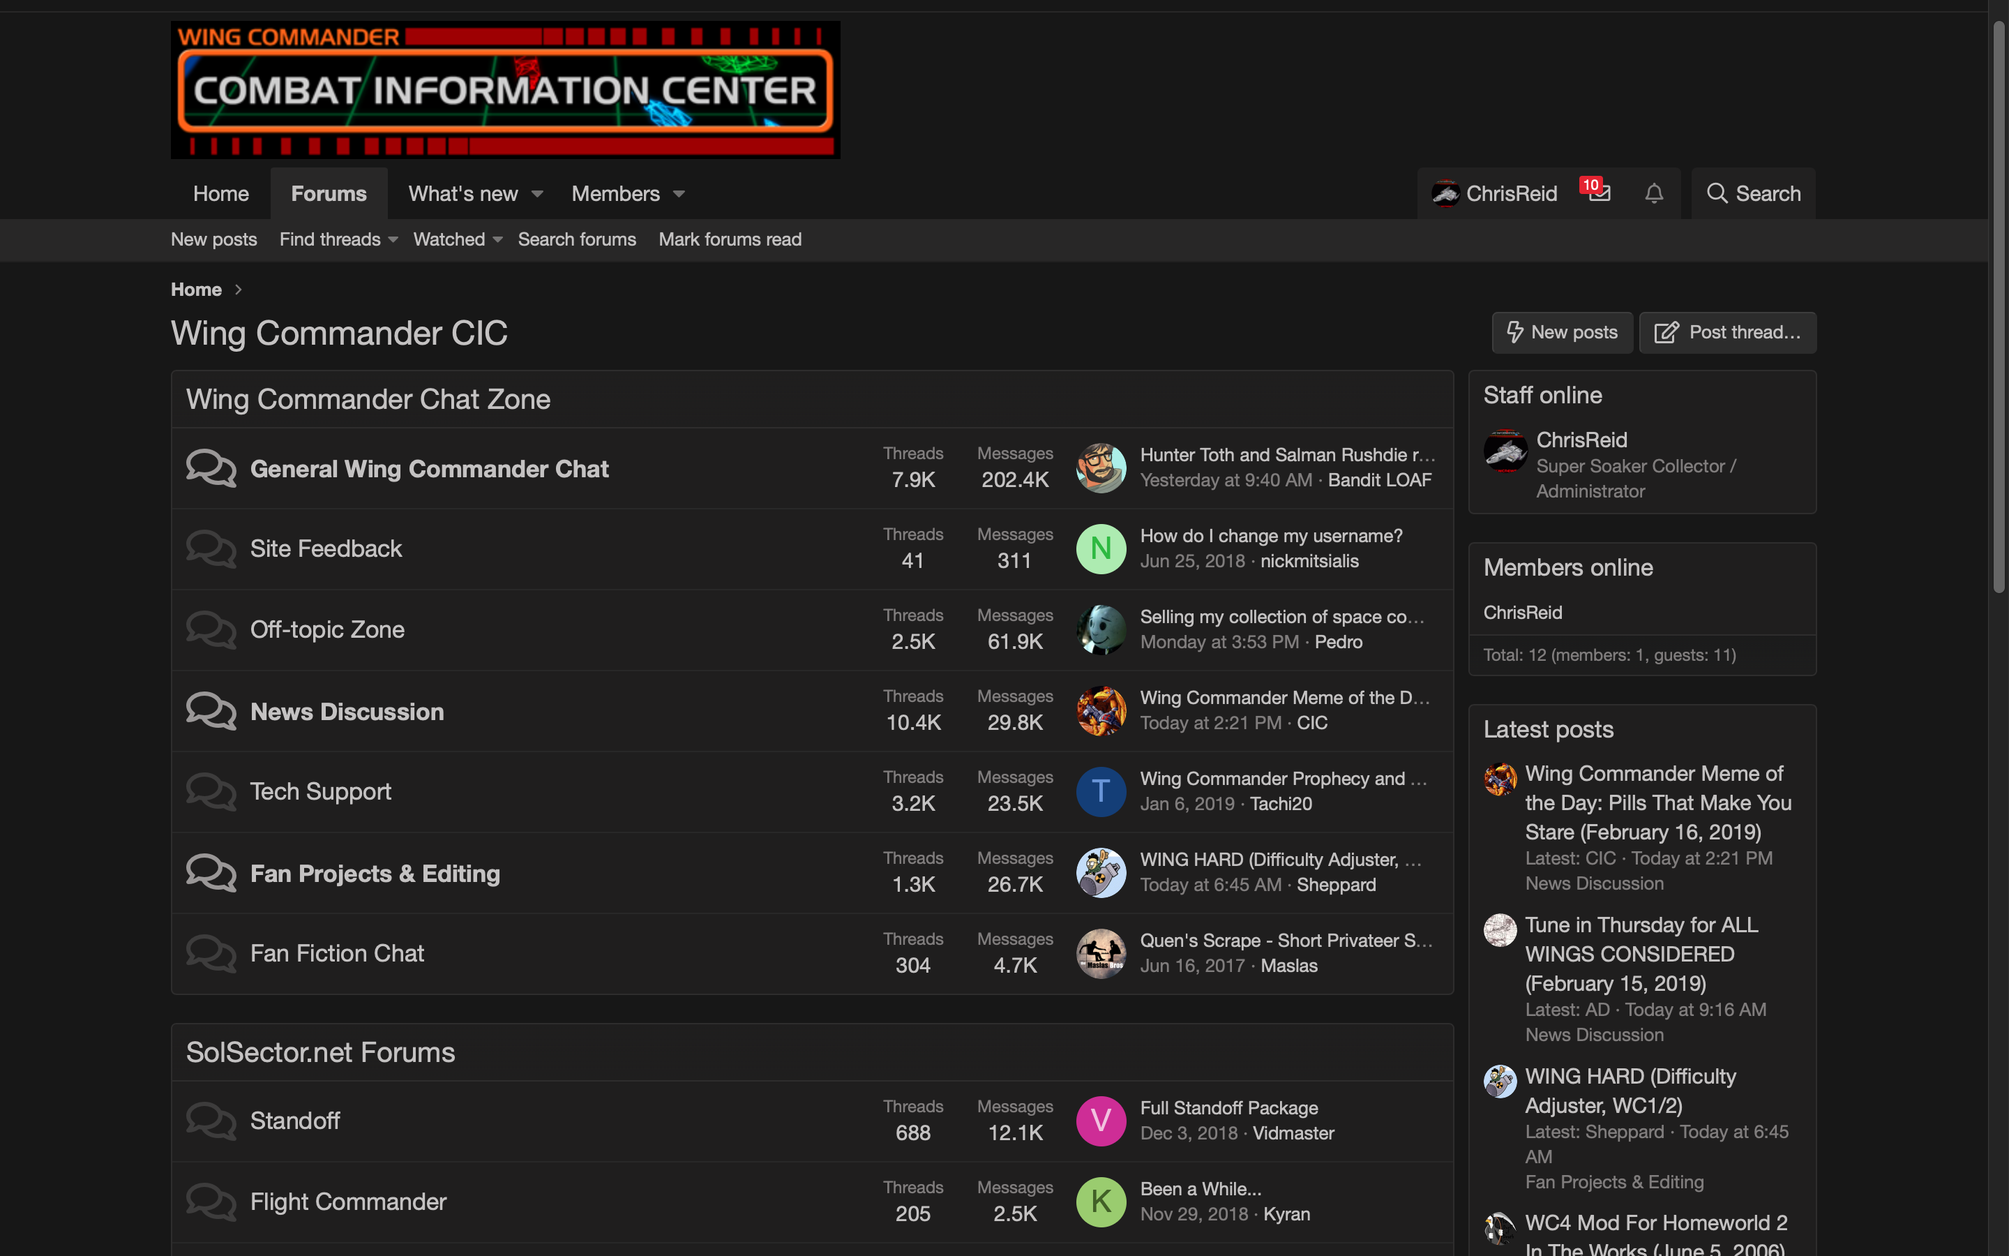This screenshot has height=1256, width=2009.
Task: Click the Mark forums read link
Action: (730, 239)
